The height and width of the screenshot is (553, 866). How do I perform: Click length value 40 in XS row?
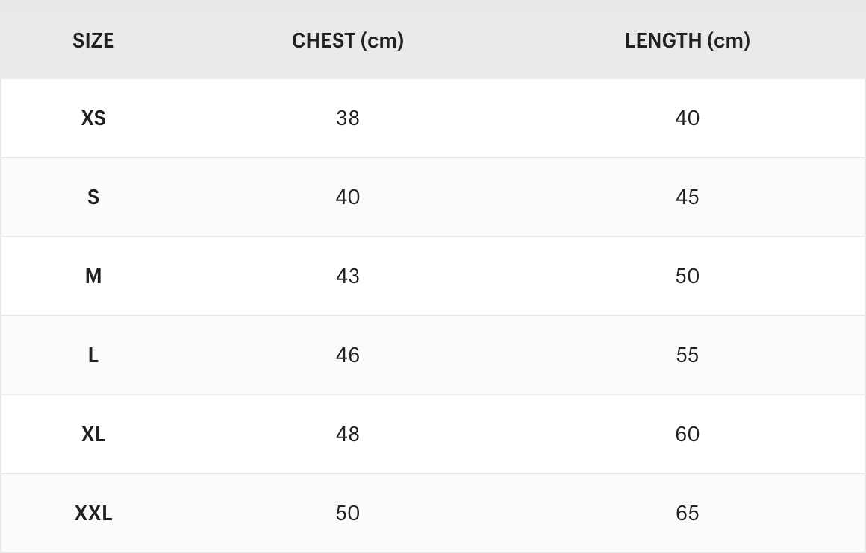(687, 118)
